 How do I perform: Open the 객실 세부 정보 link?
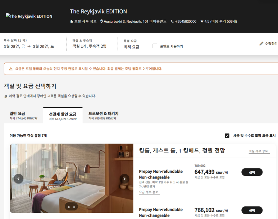[258, 151]
